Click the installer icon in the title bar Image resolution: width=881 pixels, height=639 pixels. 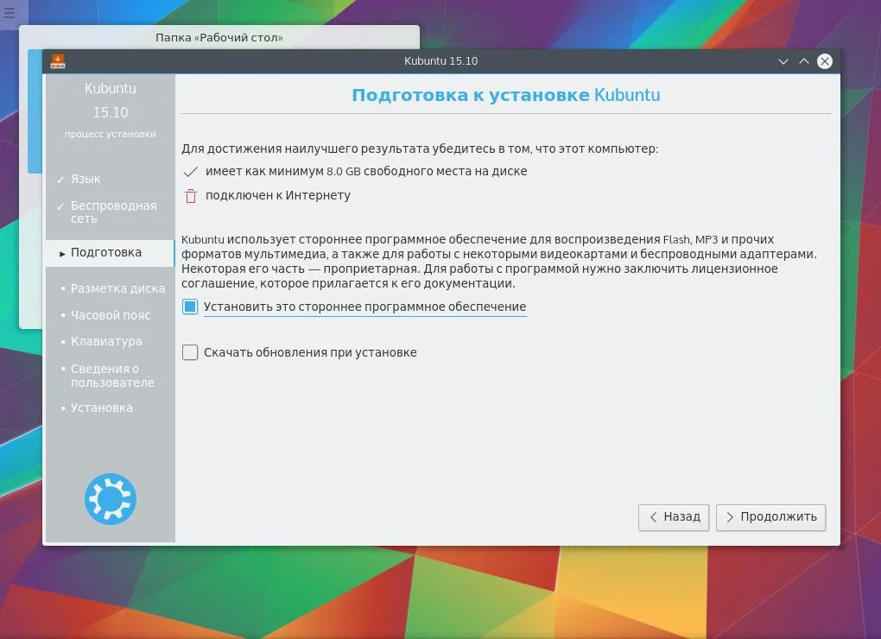point(58,61)
